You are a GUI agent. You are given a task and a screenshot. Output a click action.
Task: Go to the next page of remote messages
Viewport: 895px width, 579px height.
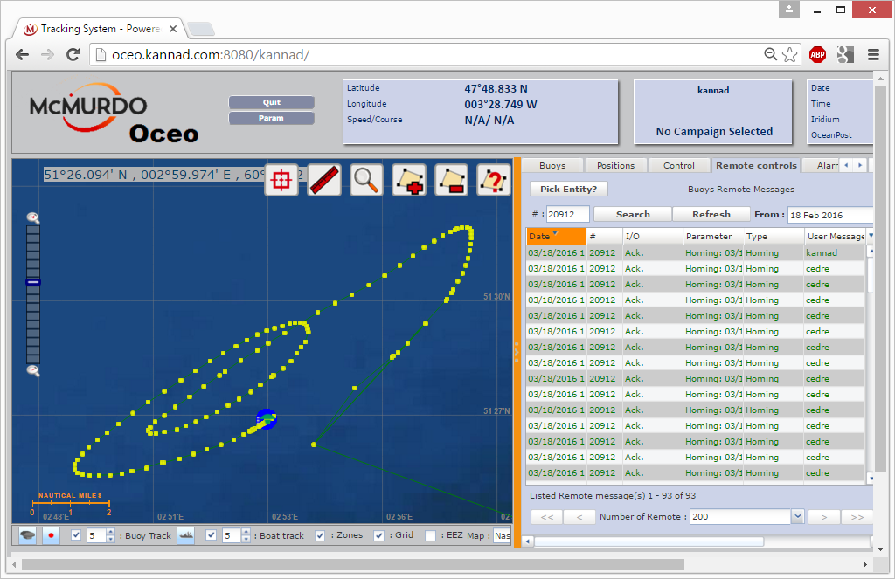823,517
